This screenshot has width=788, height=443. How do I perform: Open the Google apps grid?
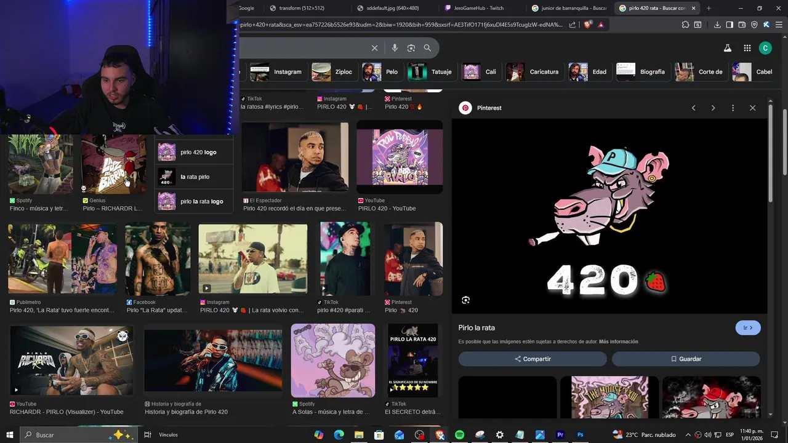pos(747,48)
